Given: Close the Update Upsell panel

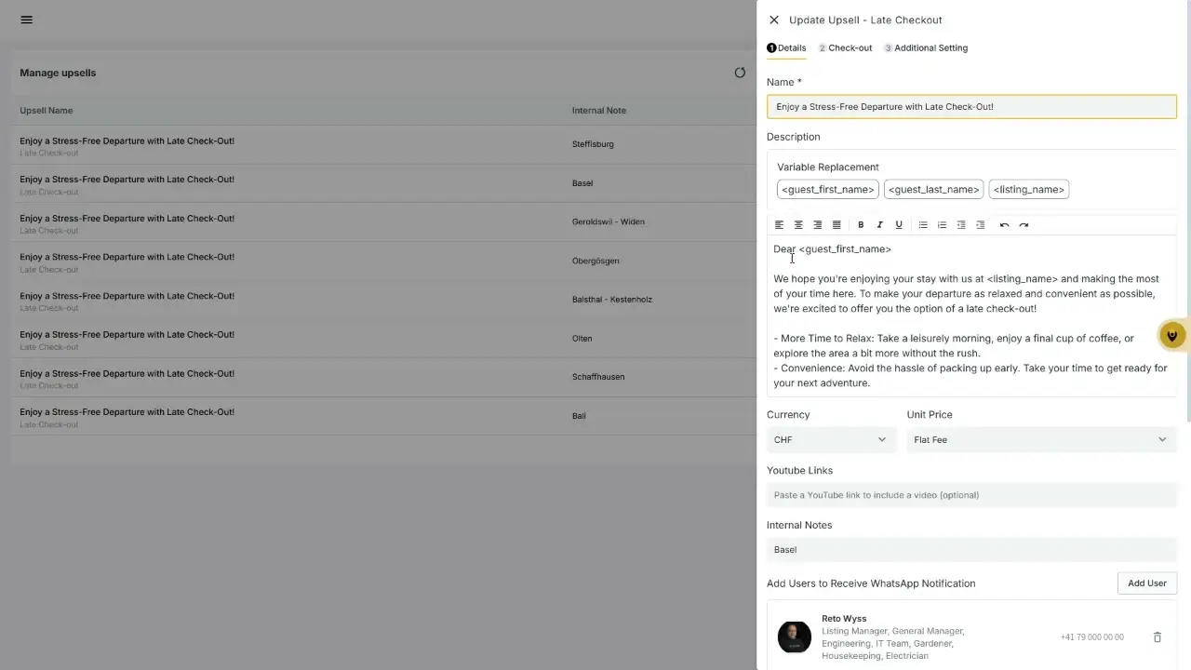Looking at the screenshot, I should point(774,20).
